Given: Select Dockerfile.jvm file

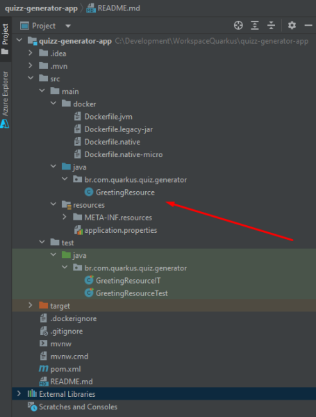Looking at the screenshot, I should click(108, 117).
